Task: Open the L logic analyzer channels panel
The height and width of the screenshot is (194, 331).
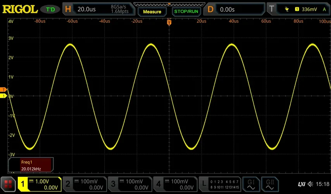Action: [220, 184]
